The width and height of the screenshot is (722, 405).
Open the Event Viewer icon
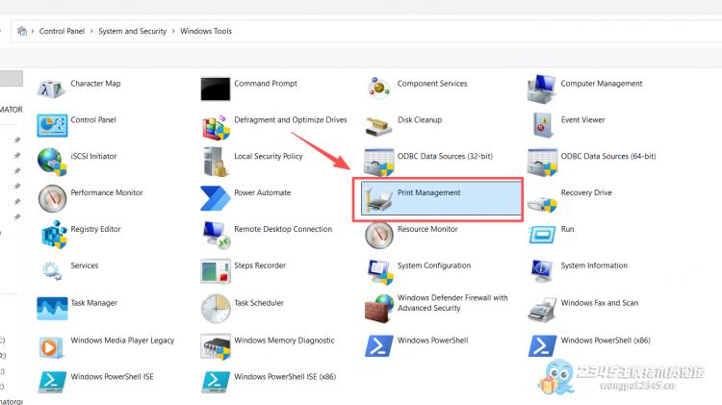(x=542, y=125)
